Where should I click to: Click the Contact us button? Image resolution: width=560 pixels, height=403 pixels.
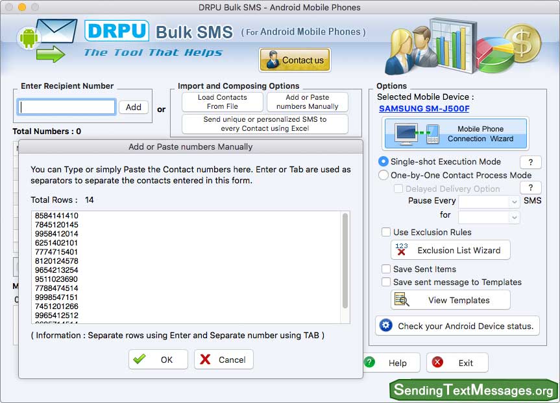tap(295, 60)
